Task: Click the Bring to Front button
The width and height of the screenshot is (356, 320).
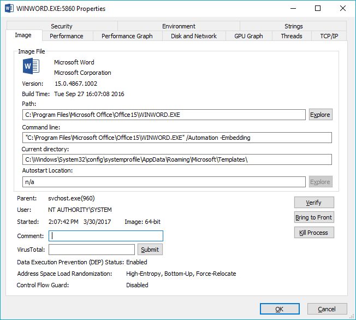Action: click(314, 217)
